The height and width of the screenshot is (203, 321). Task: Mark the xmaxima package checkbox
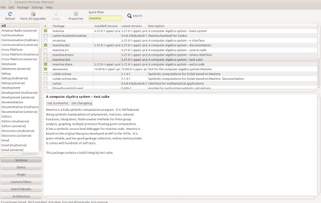coord(46,41)
